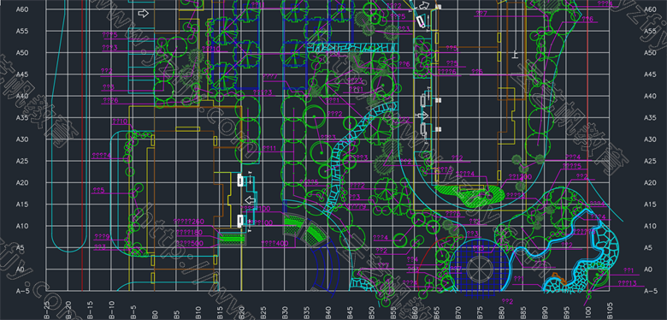Screen dimensions: 667x320
Task: Select the dimension label ending in 400
Action: coord(275,244)
